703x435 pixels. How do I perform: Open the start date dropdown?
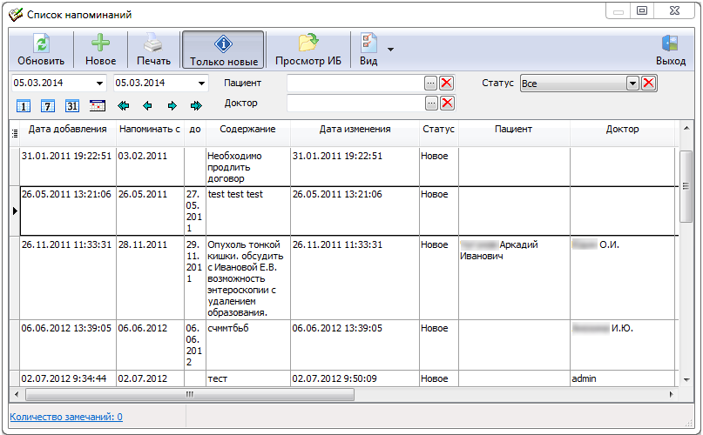[x=99, y=84]
